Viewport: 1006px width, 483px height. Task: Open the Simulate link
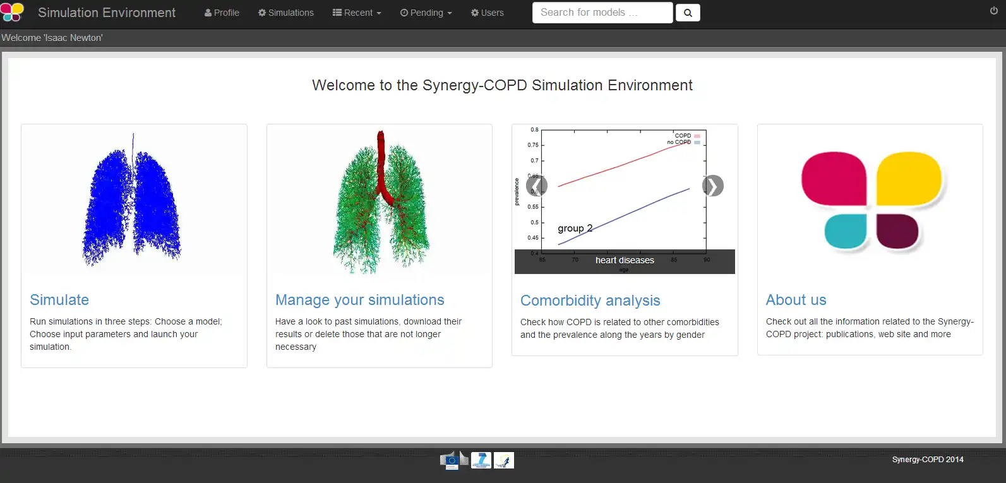click(59, 300)
